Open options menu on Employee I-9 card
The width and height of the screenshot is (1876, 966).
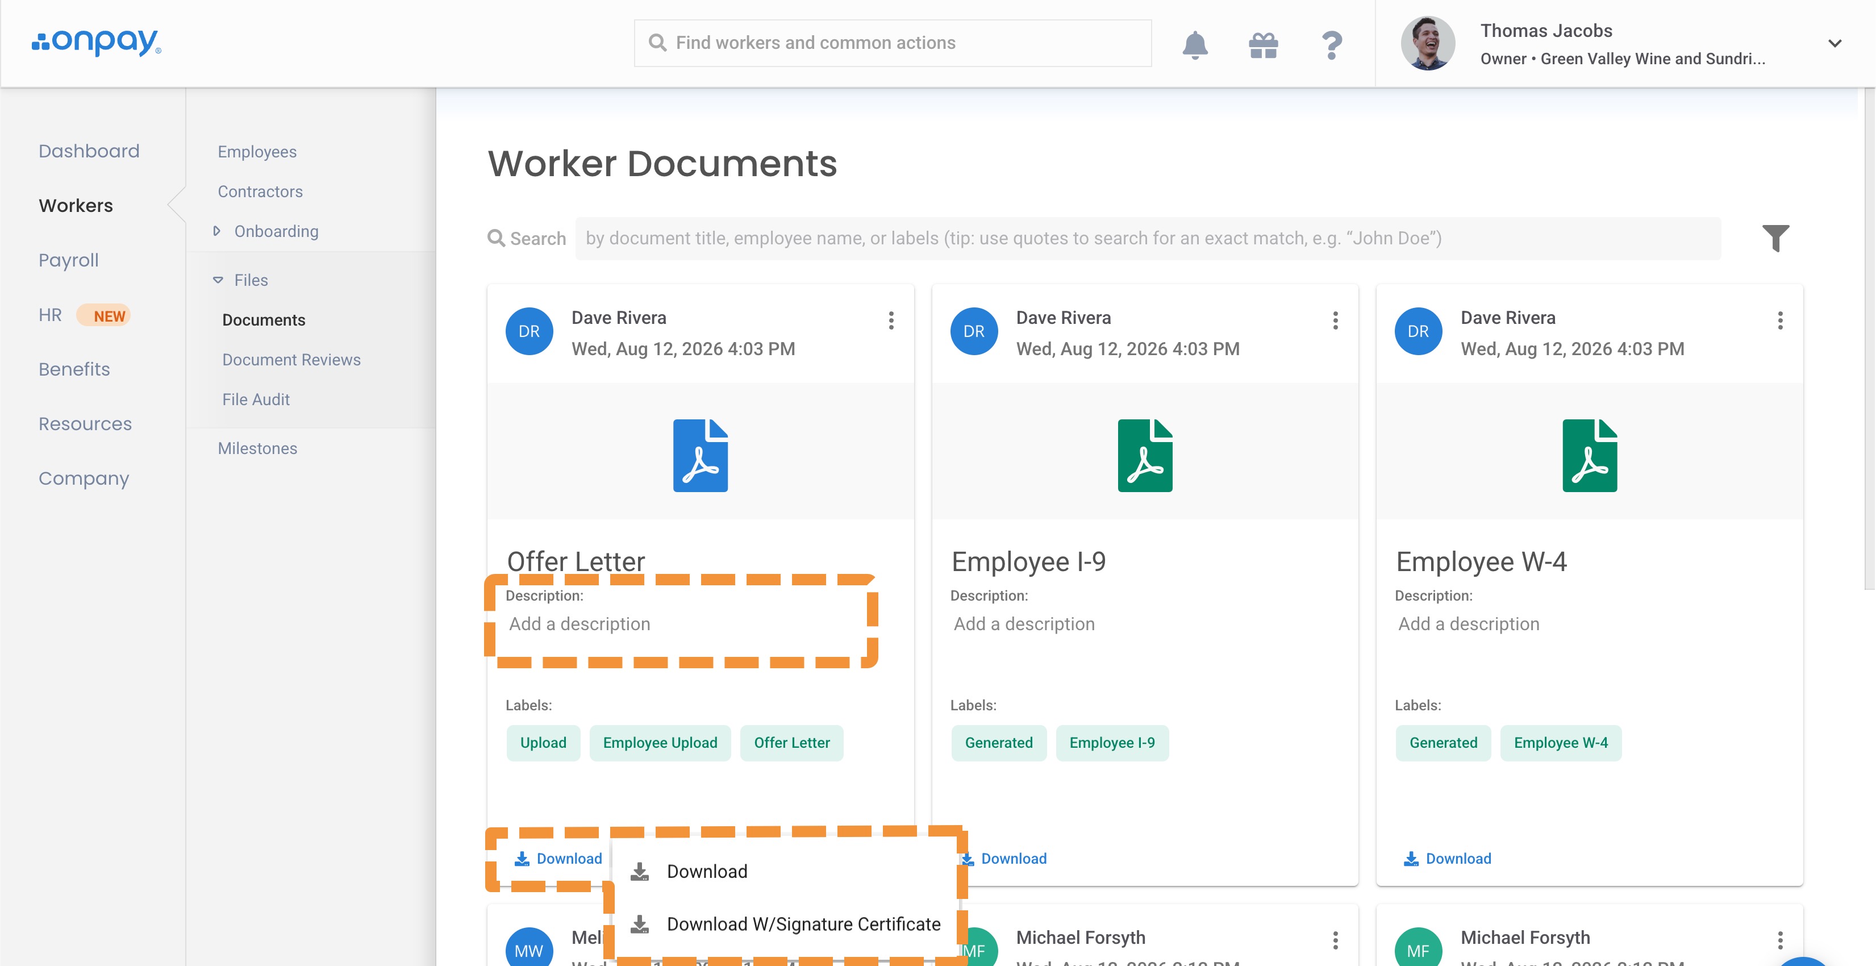click(1336, 320)
